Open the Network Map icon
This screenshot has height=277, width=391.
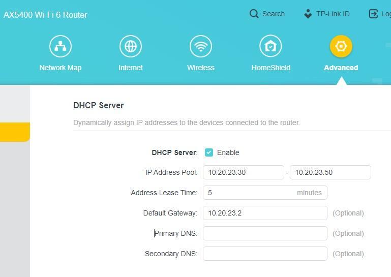pyautogui.click(x=61, y=46)
